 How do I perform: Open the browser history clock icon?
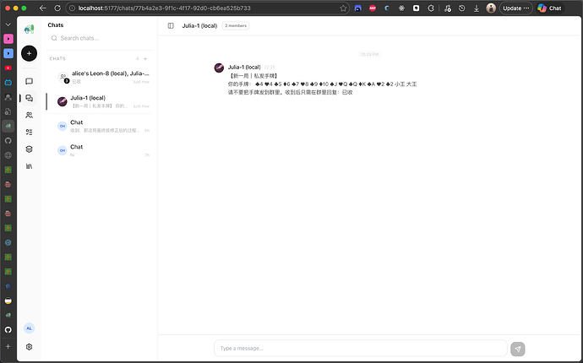(462, 8)
